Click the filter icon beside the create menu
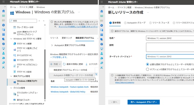This screenshot has height=105, width=194. (x=96, y=74)
